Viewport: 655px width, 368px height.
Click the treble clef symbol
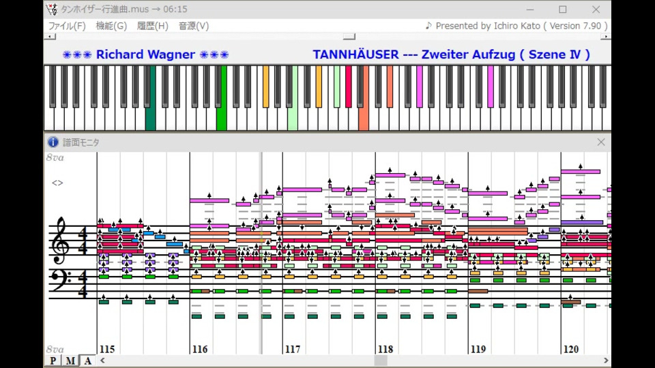click(61, 241)
